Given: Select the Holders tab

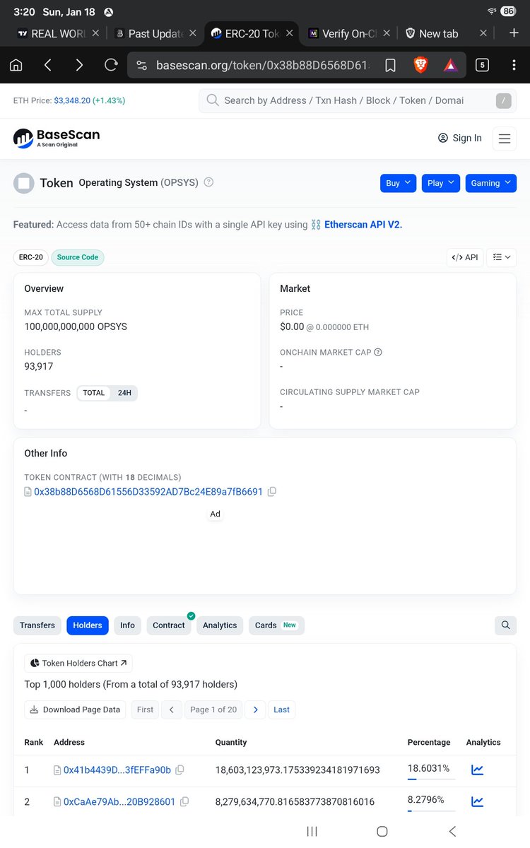Looking at the screenshot, I should coord(88,625).
